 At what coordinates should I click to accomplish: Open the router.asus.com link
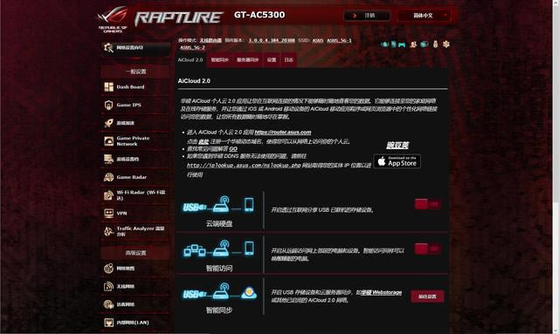(x=283, y=132)
